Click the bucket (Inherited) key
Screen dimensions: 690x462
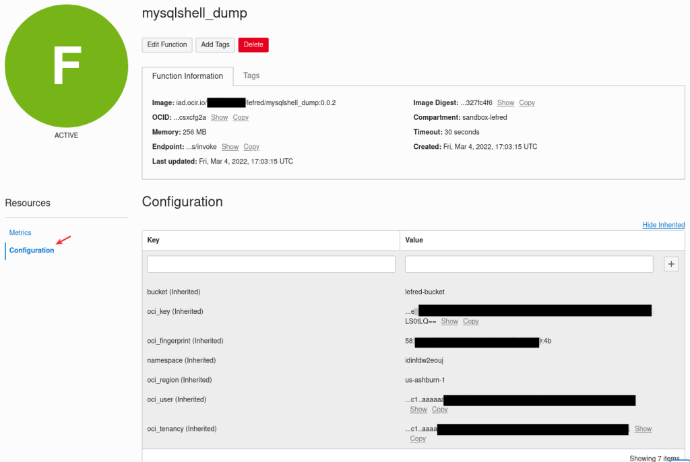point(173,292)
